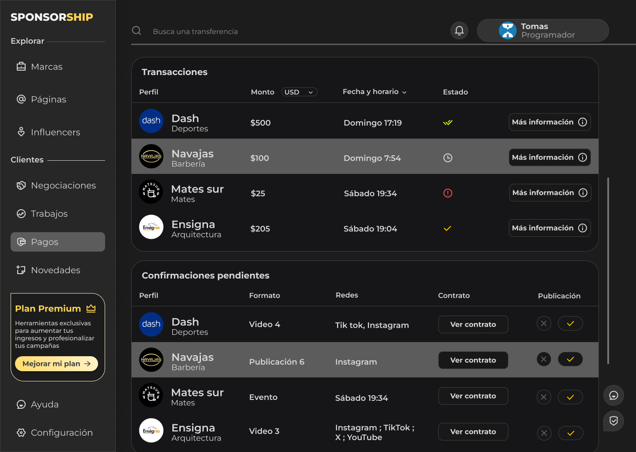Reject the Navajas Barbería publication
The height and width of the screenshot is (452, 636).
544,359
